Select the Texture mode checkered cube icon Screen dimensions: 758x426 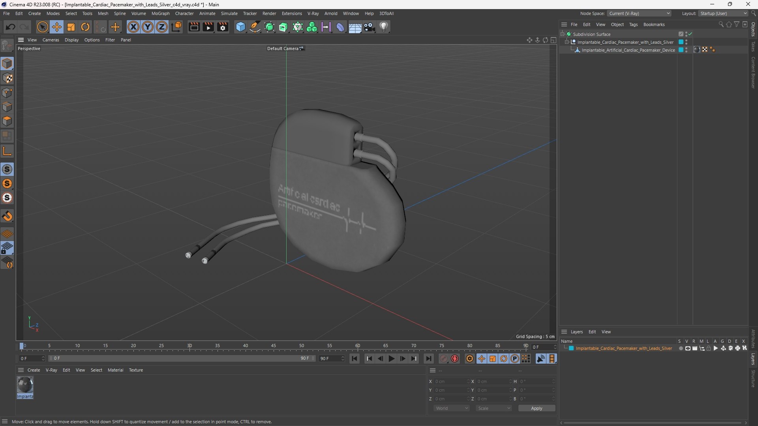7,78
